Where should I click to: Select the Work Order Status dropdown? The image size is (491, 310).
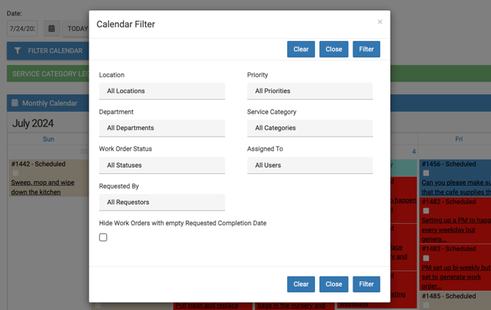[x=162, y=165]
